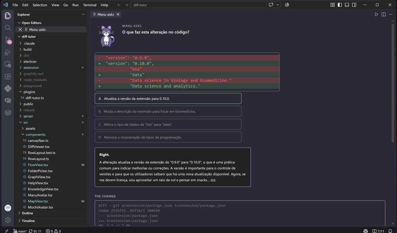Click the Copilot status icon in status bar
The height and width of the screenshot is (233, 397).
(x=365, y=231)
